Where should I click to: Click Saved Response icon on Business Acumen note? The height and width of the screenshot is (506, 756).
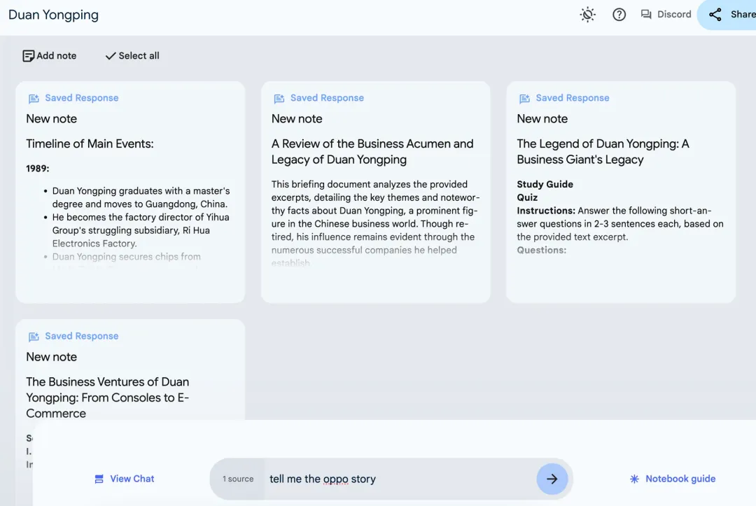tap(279, 98)
